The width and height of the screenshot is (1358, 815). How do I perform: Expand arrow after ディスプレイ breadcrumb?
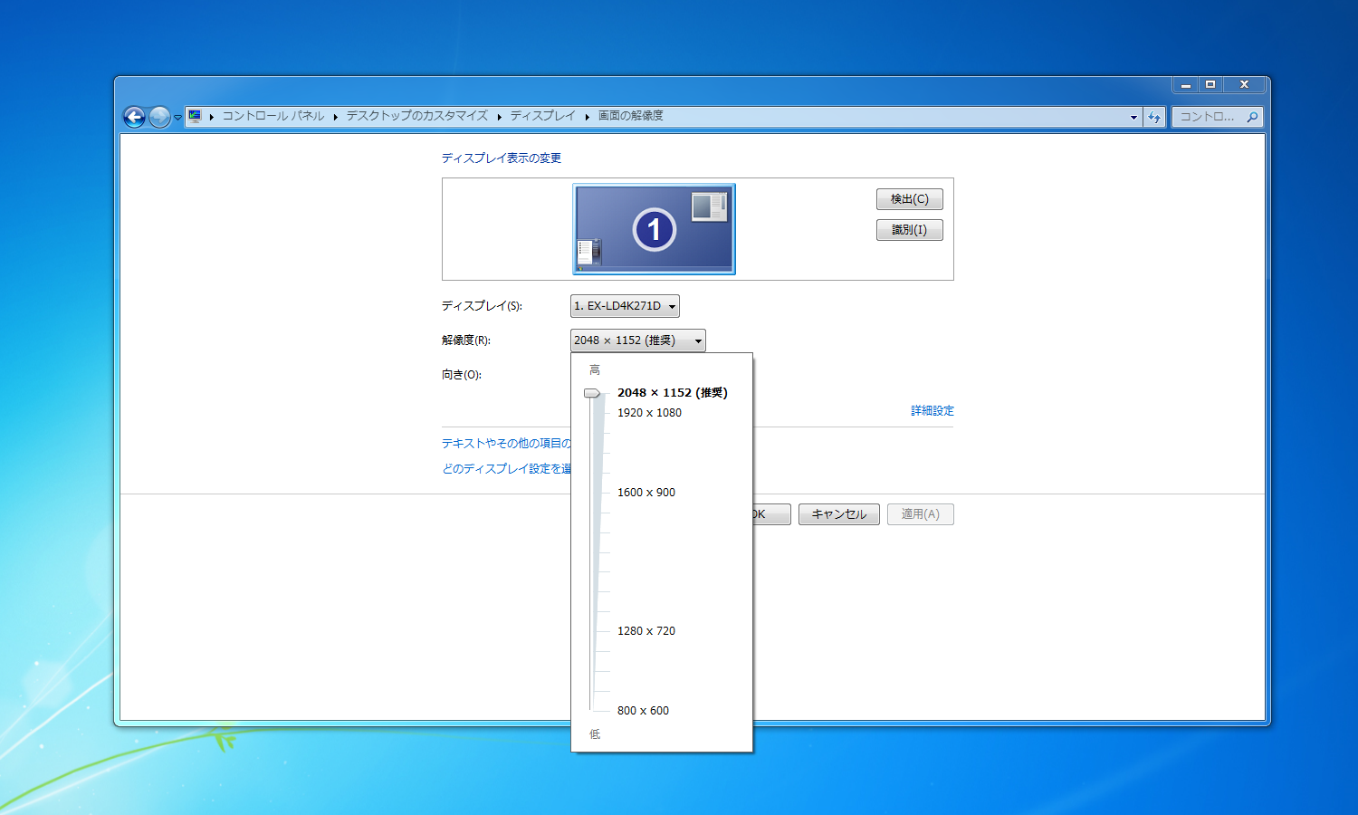tap(587, 117)
